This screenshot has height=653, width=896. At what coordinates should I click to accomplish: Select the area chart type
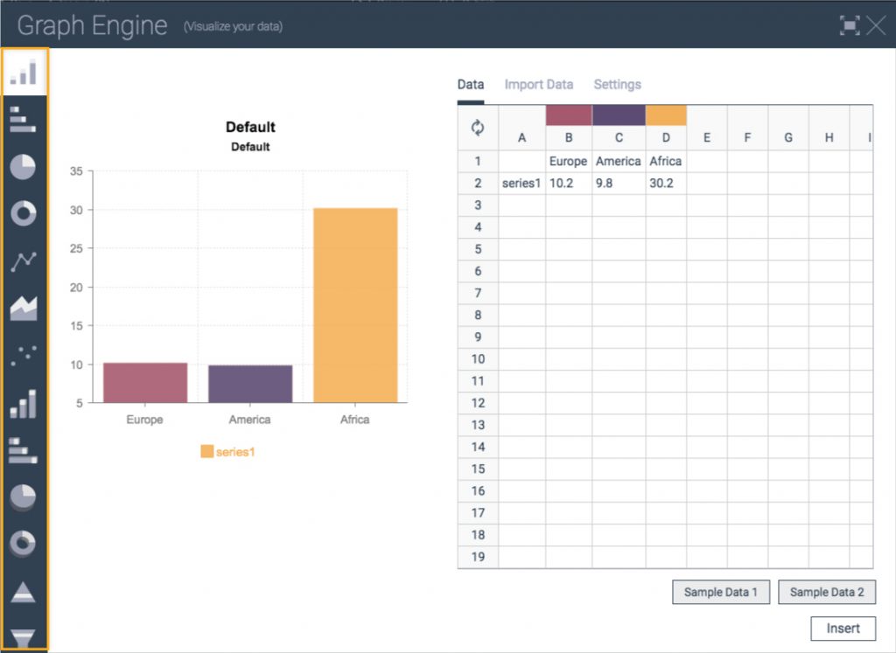coord(24,306)
